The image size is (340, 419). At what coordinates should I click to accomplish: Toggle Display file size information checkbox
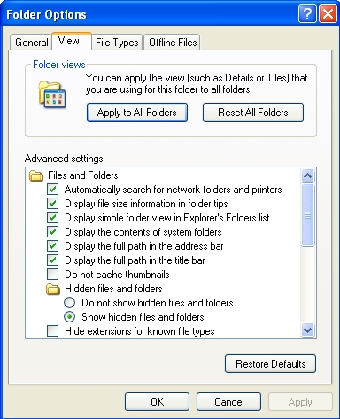pyautogui.click(x=52, y=204)
